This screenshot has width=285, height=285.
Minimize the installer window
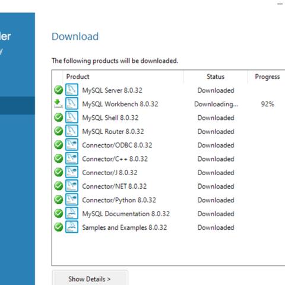coord(280,4)
